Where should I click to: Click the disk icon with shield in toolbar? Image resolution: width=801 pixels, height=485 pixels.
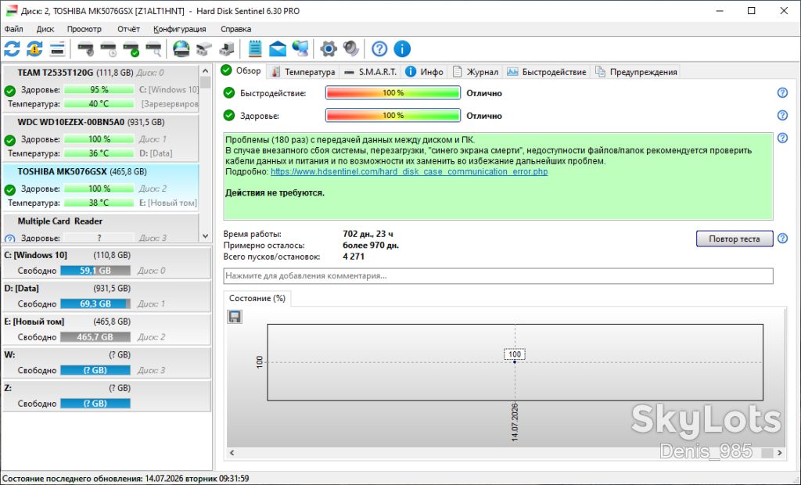[x=85, y=49]
